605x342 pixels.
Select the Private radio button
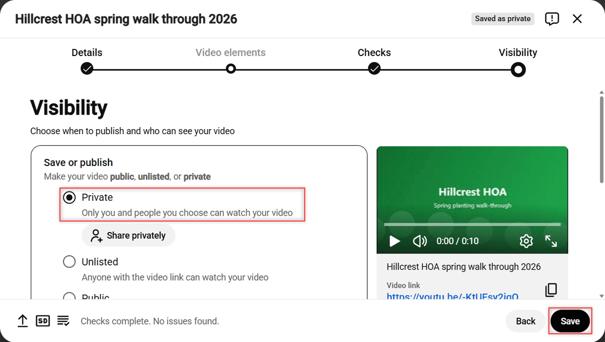pos(69,198)
